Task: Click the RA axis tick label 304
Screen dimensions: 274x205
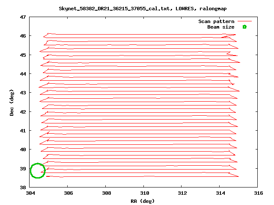Action: (30, 193)
